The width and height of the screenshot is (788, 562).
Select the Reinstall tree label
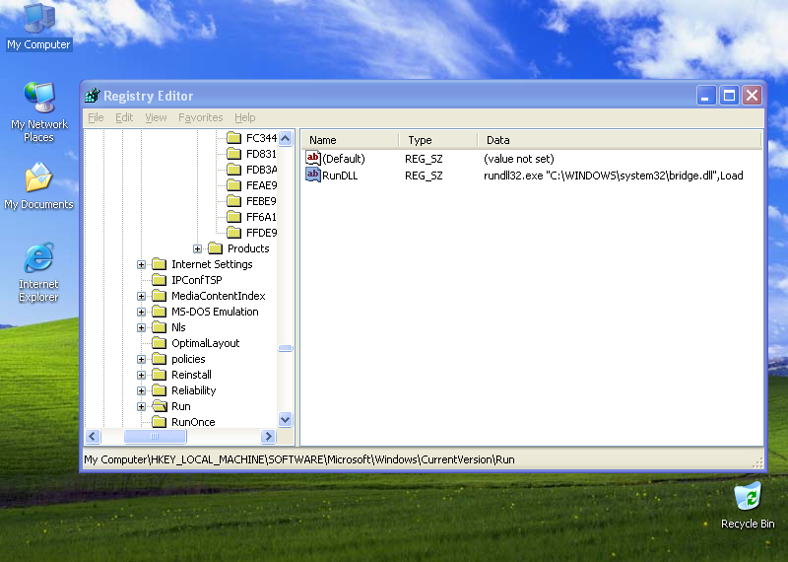(x=191, y=375)
